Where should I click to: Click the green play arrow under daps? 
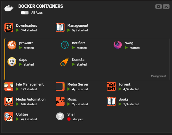click(20, 64)
